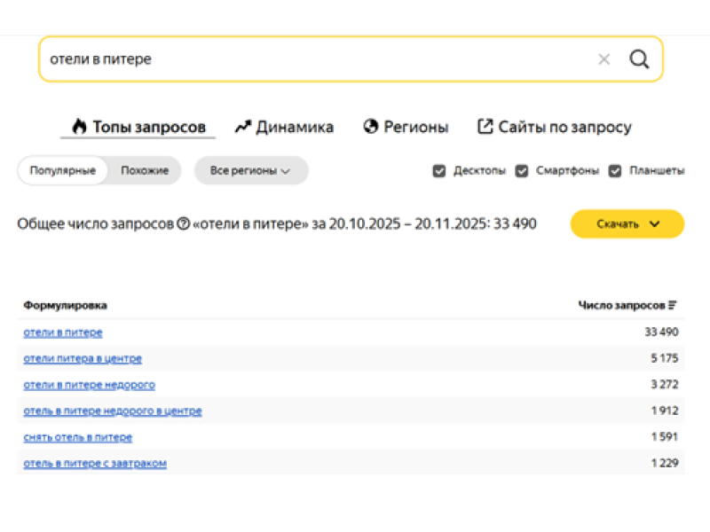Uncheck the Десктопы checkbox

coord(439,170)
